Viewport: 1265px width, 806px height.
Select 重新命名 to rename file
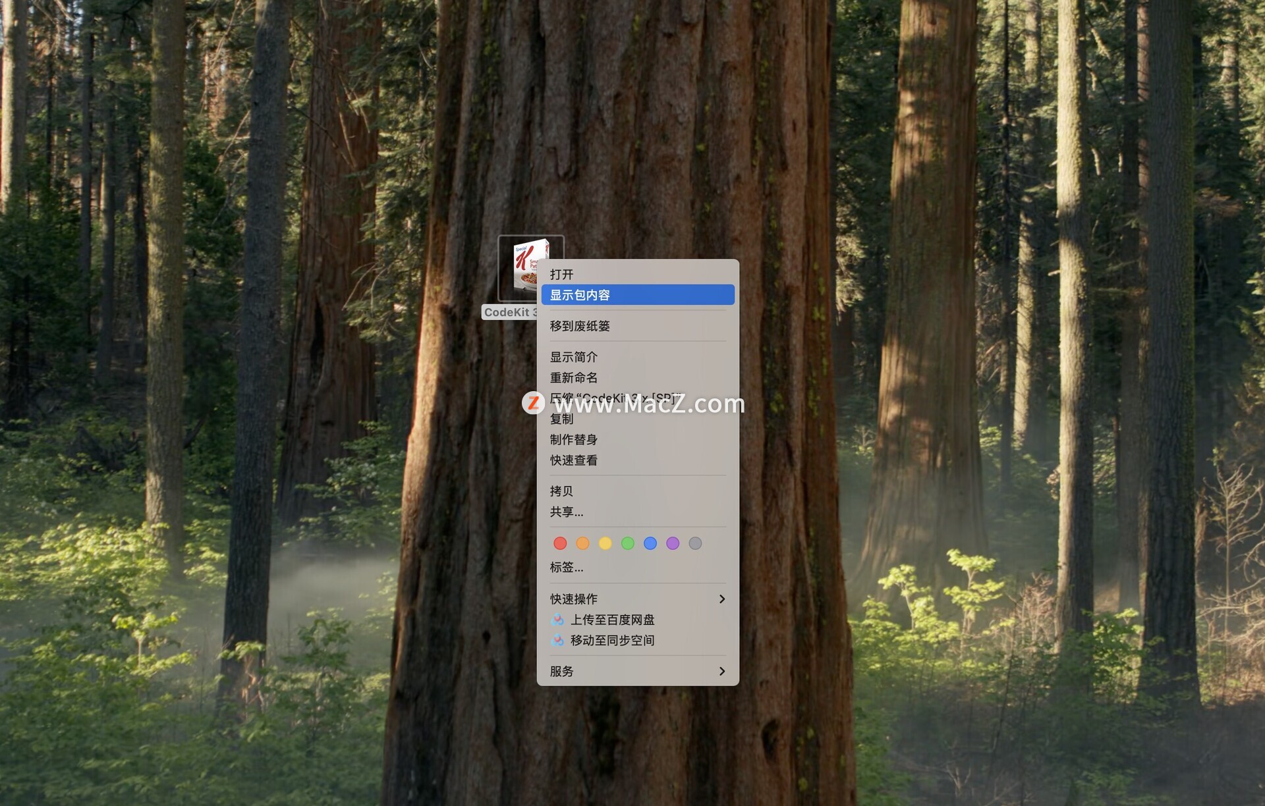point(574,377)
